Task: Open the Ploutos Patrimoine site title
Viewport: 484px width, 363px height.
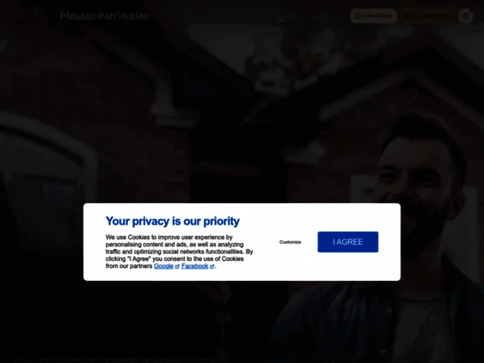Action: pos(105,16)
